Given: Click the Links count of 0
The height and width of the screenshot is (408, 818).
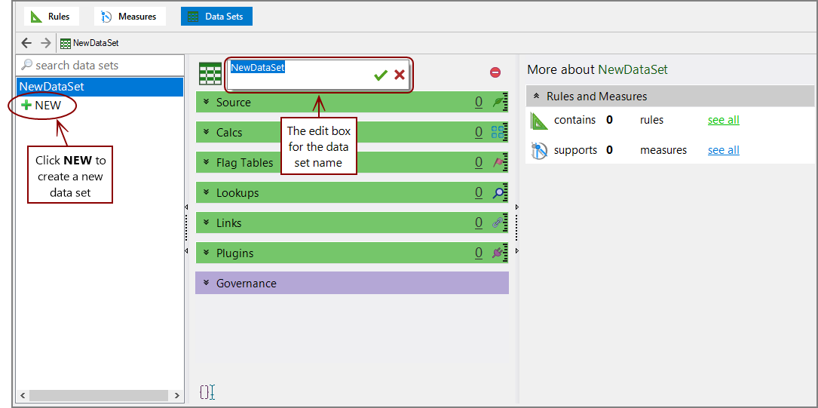Looking at the screenshot, I should [x=479, y=222].
